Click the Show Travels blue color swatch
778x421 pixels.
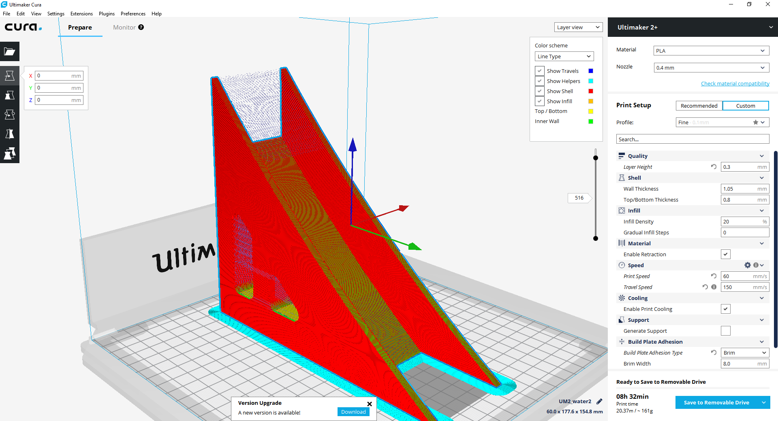point(591,71)
